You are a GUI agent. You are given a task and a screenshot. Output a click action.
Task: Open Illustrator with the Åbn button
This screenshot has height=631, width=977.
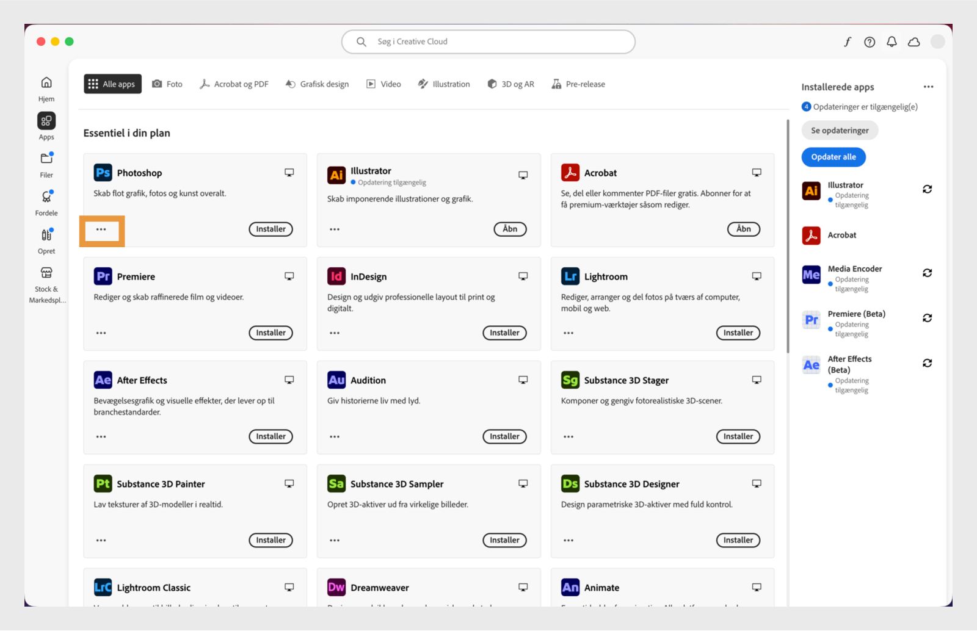tap(510, 229)
